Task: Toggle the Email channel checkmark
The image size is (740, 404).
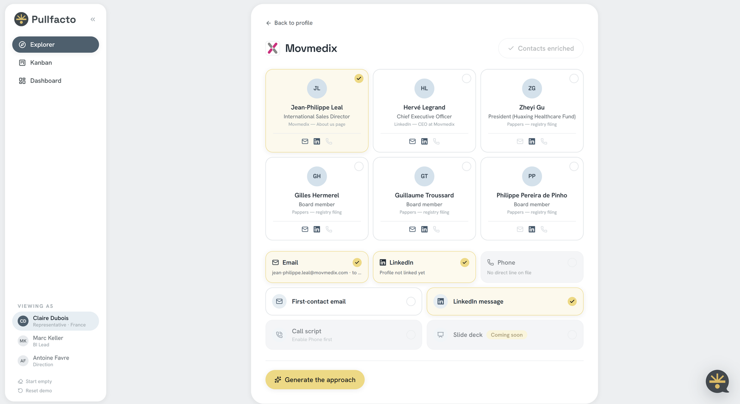Action: [357, 263]
